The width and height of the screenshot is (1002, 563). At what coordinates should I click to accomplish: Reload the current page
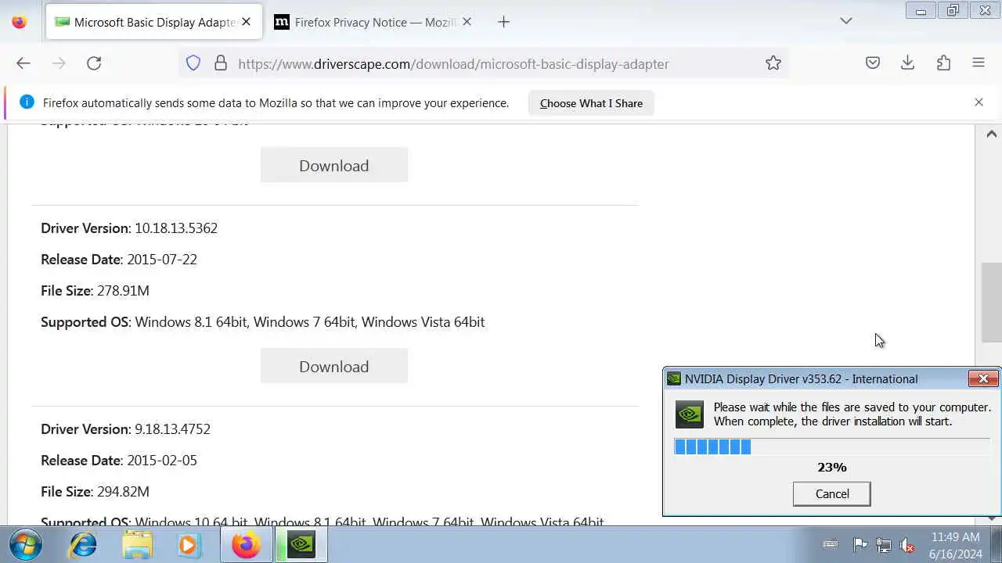94,63
